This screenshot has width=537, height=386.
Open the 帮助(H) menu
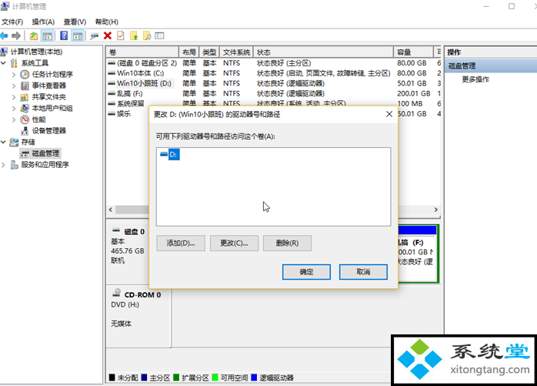point(106,22)
